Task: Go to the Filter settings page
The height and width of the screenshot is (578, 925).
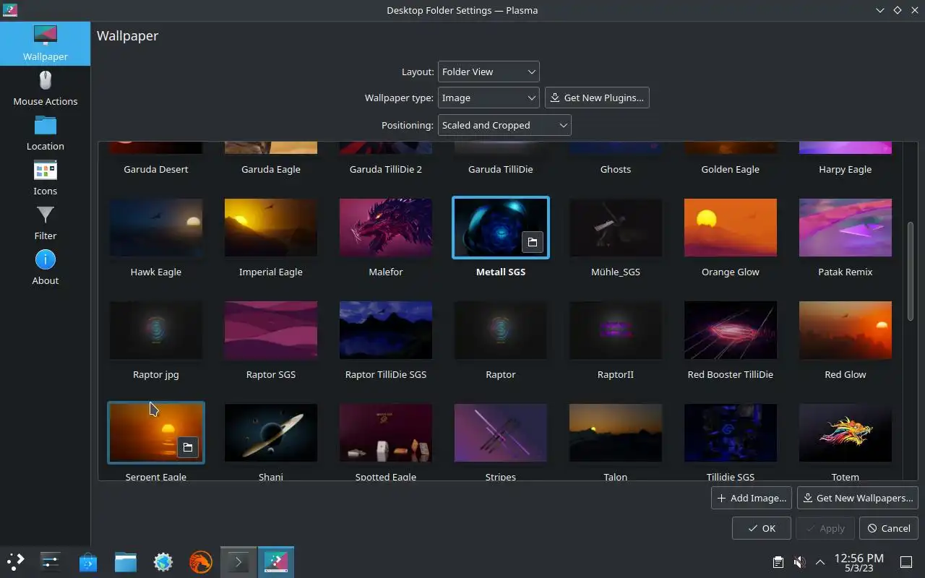Action: tap(45, 223)
